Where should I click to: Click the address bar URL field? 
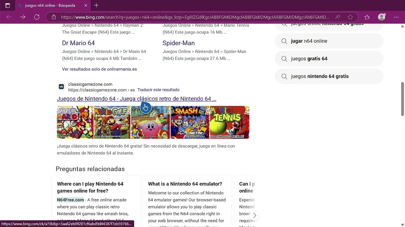[x=195, y=17]
